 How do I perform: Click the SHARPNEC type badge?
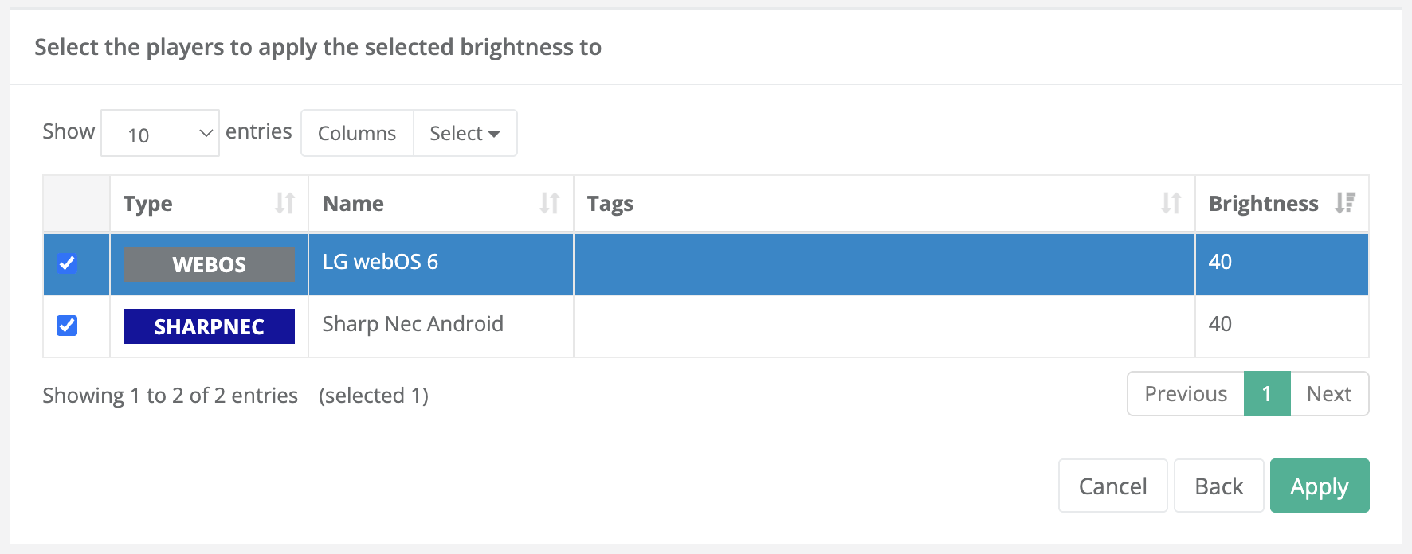coord(209,326)
